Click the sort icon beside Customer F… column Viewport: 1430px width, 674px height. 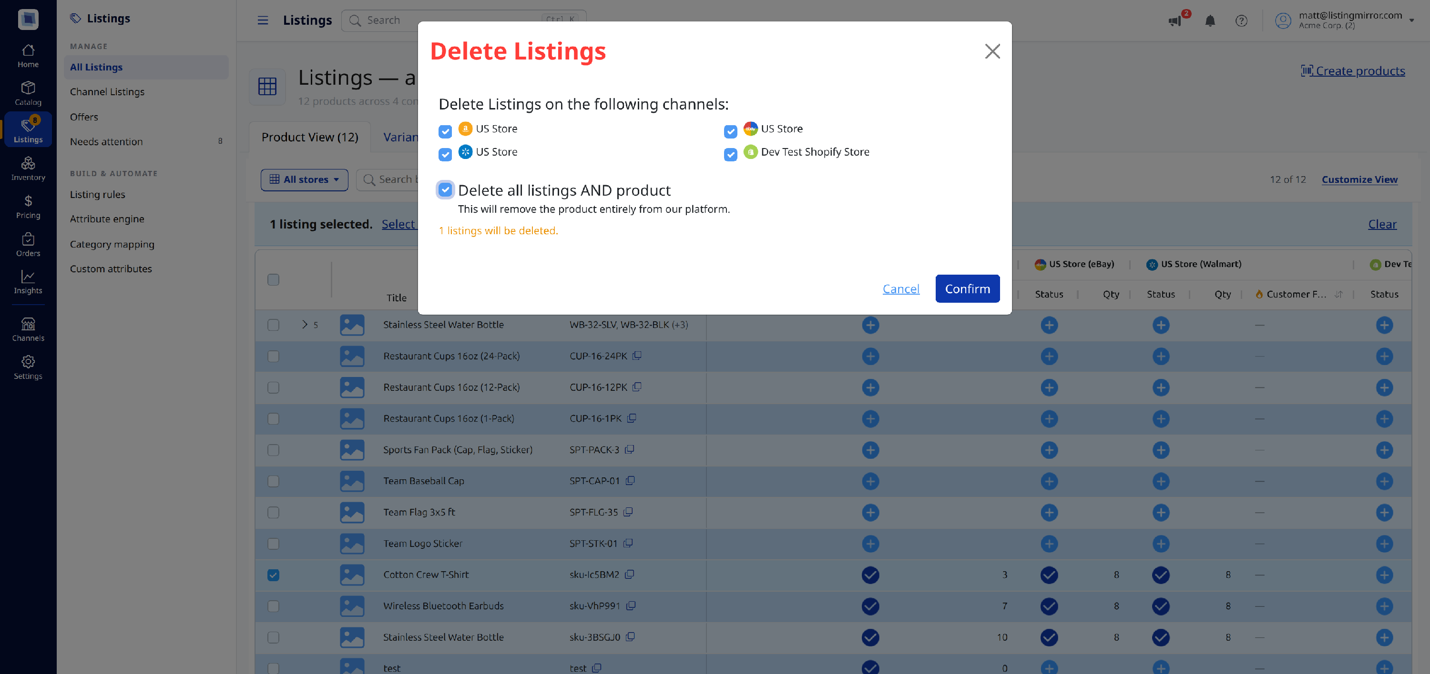coord(1338,294)
